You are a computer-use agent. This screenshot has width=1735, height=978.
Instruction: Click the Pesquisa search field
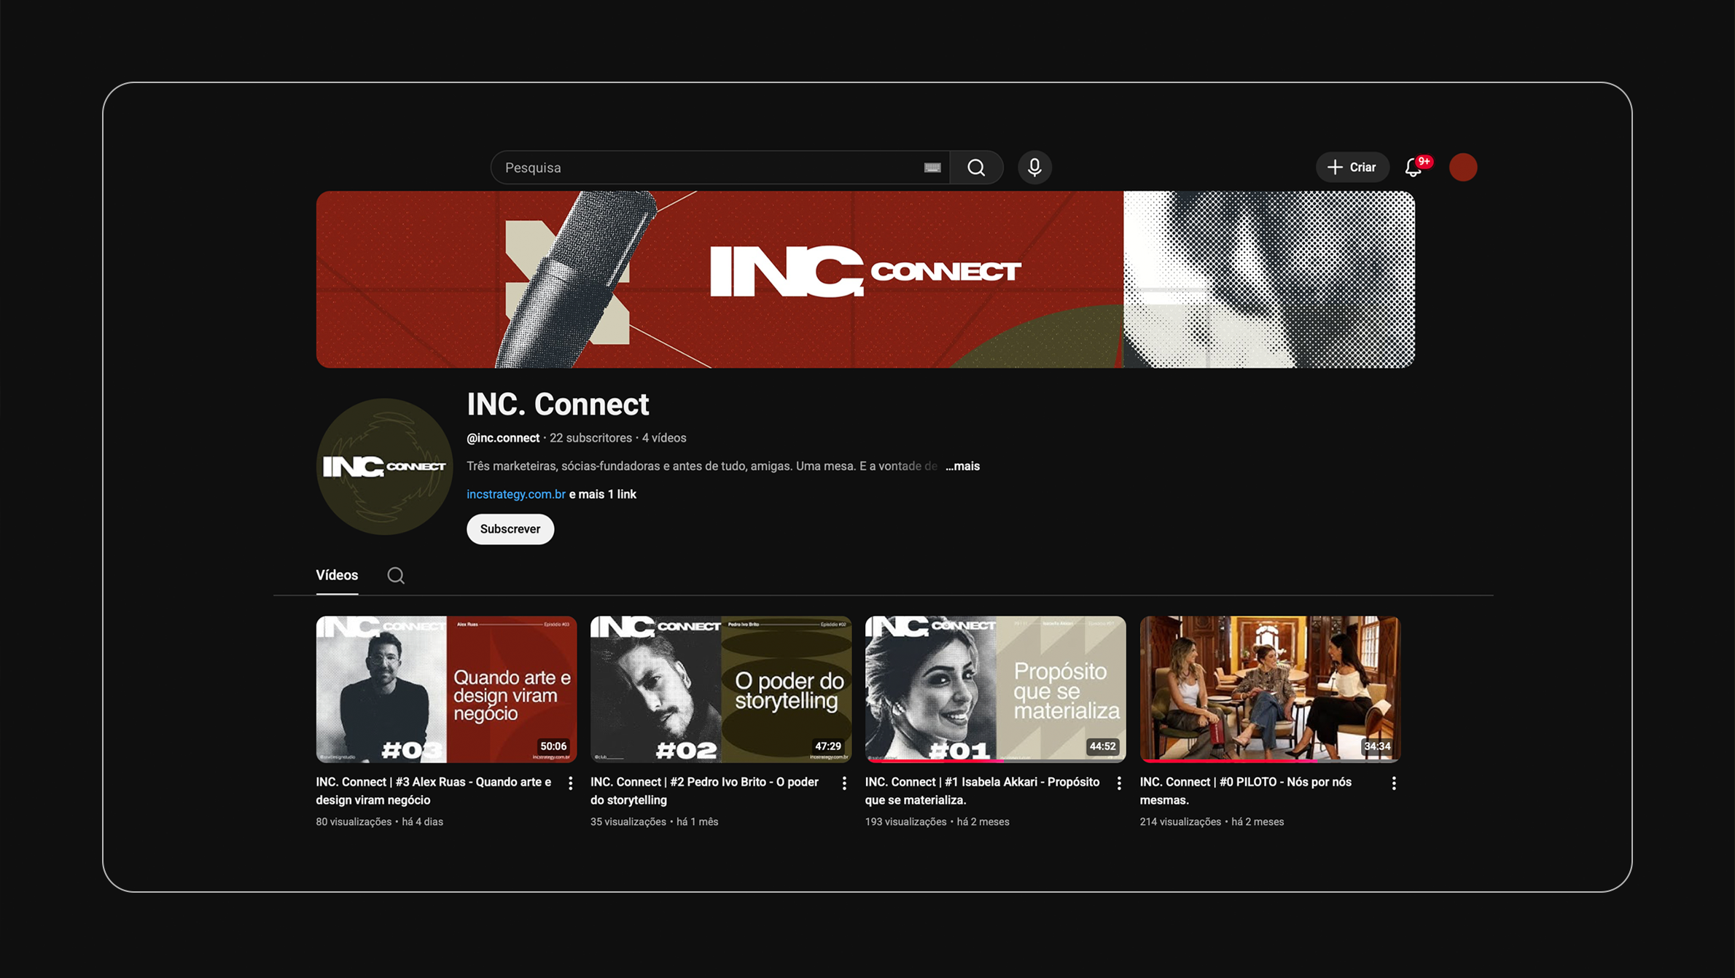click(707, 168)
